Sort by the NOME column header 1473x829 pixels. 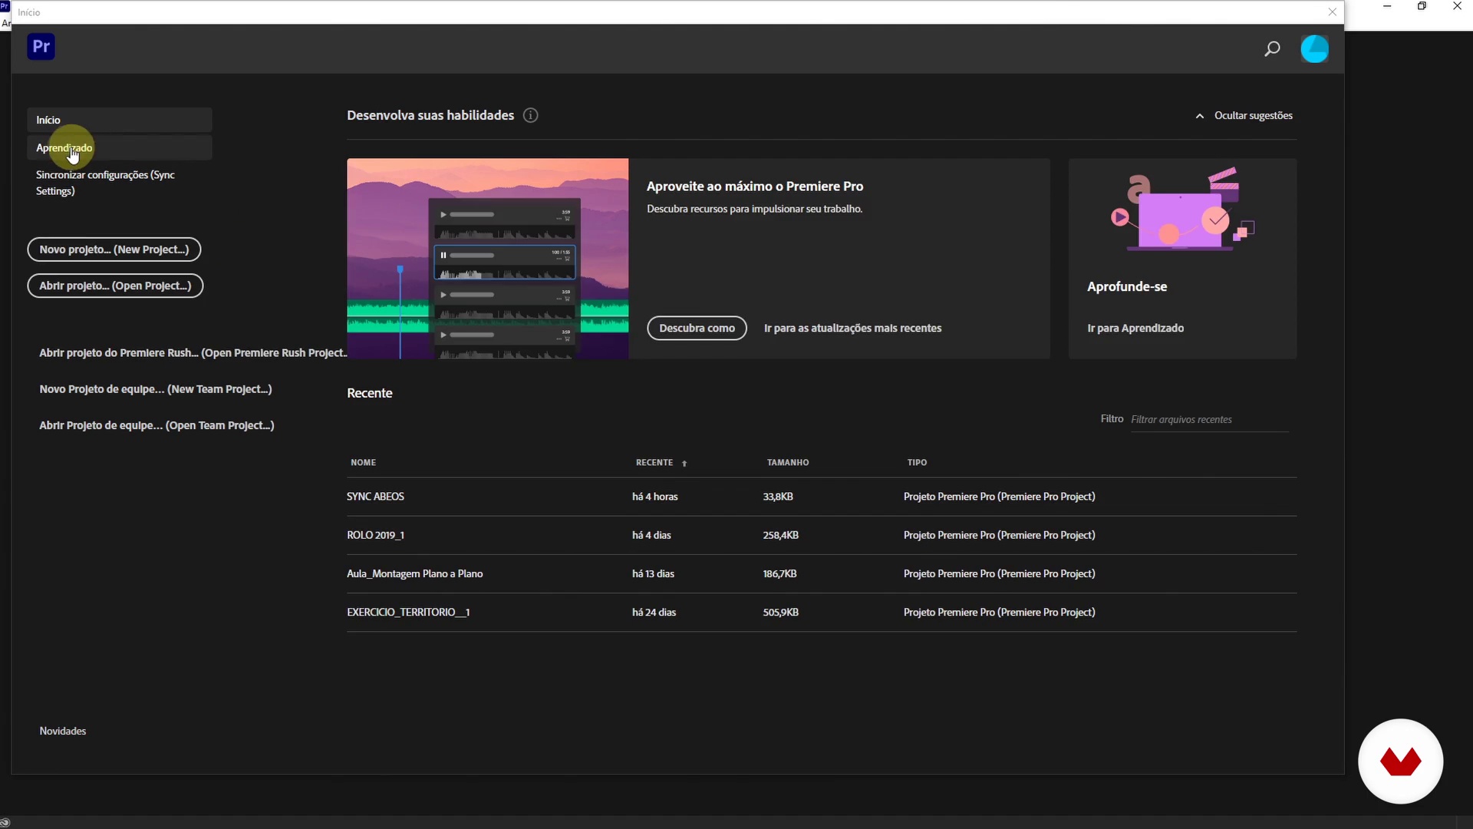coord(364,462)
